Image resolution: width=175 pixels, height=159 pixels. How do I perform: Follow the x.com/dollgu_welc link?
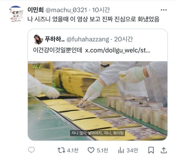pos(118,50)
